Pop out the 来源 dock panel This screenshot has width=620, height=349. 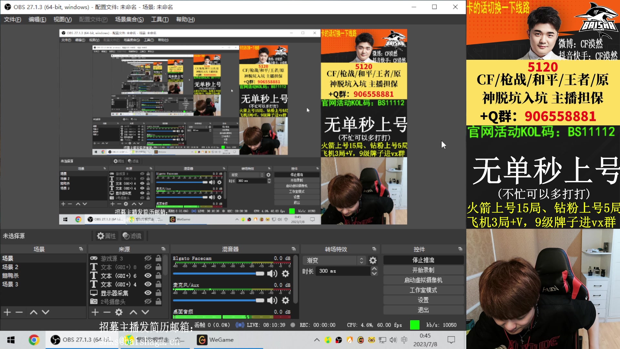(163, 249)
